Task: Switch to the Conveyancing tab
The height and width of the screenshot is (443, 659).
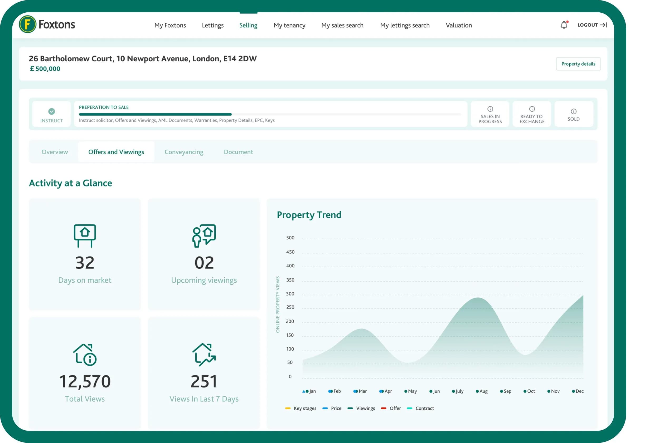Action: pyautogui.click(x=184, y=152)
